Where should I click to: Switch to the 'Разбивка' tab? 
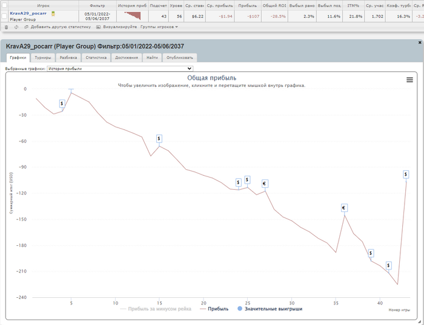click(68, 58)
